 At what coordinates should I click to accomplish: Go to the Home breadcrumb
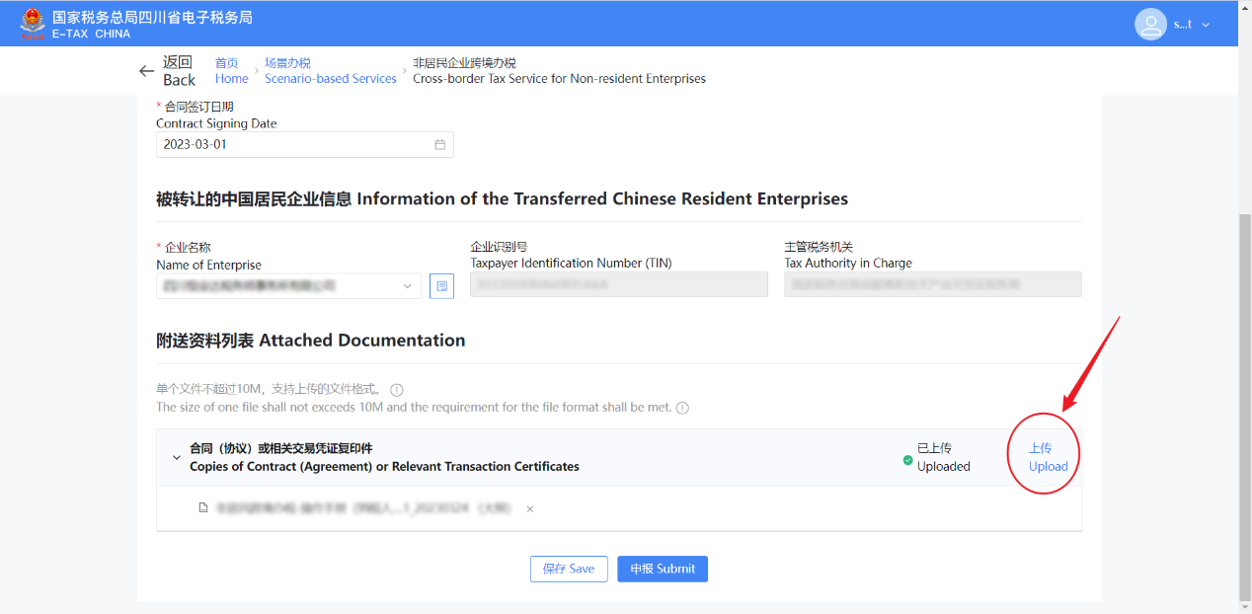pos(231,71)
